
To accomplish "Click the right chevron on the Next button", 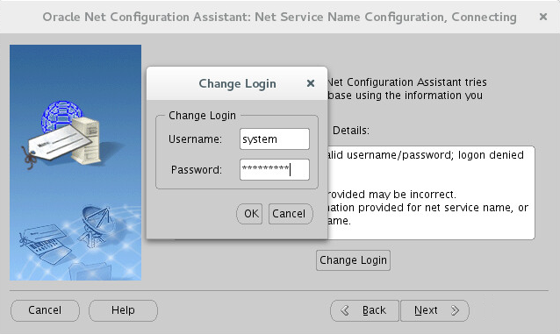I will (x=455, y=310).
